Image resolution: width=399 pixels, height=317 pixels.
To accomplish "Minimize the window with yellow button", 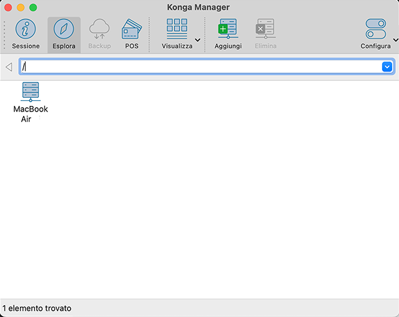I will (x=21, y=8).
